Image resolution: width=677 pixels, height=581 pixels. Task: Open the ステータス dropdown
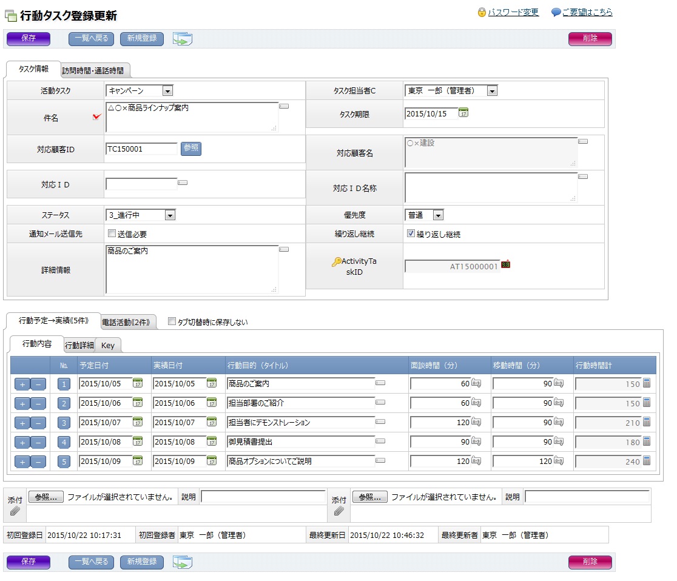coord(170,215)
